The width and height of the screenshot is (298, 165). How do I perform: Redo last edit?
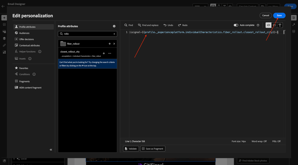[183, 25]
